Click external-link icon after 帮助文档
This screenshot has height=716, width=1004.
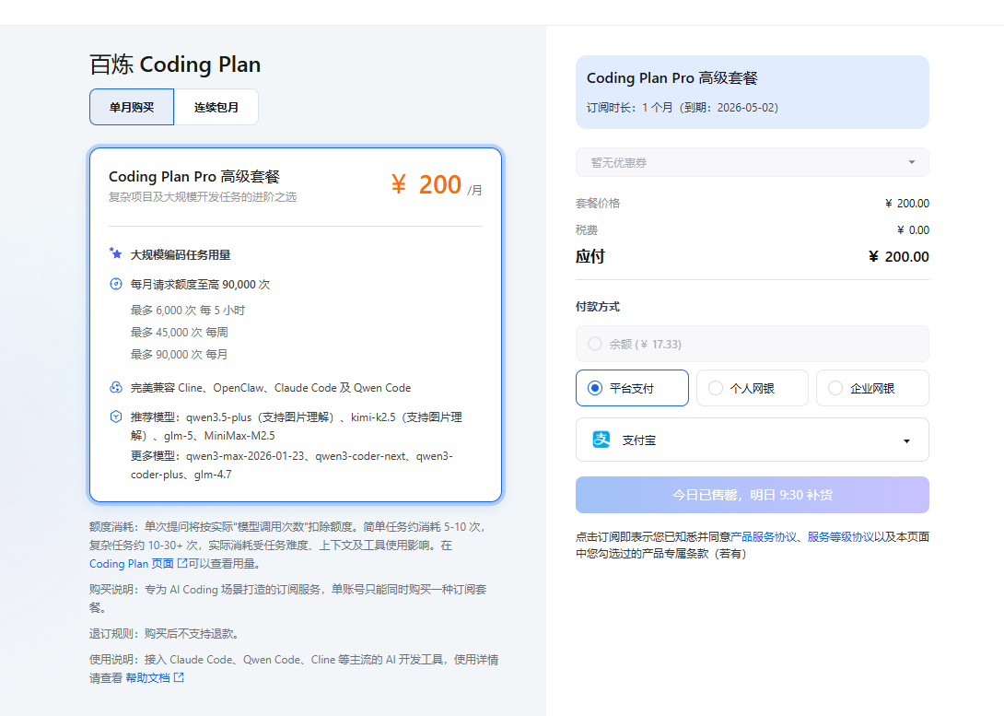point(179,677)
